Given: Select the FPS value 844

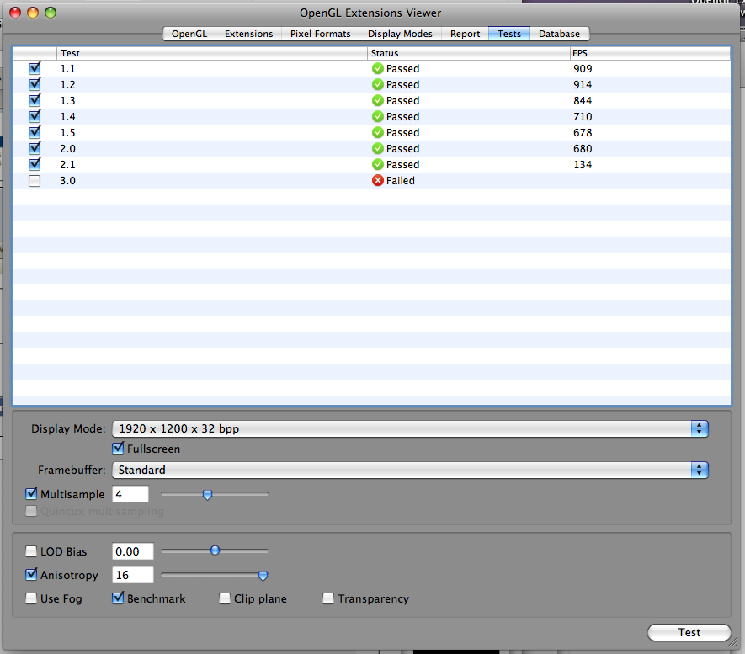Looking at the screenshot, I should coord(583,101).
